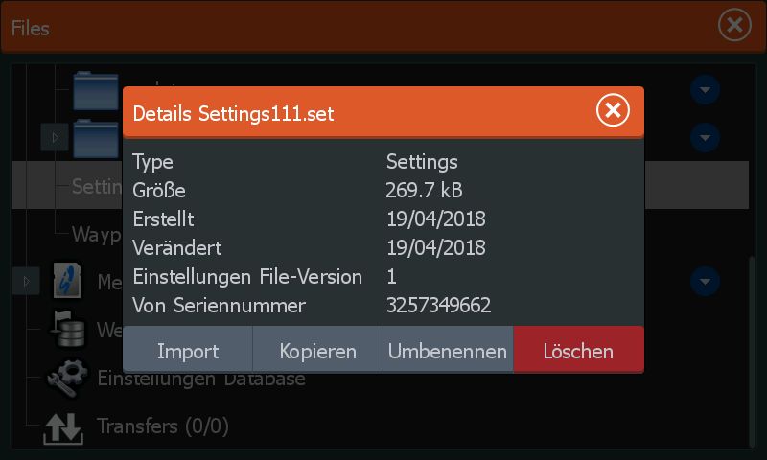
Task: Open the lowest blue dropdown arrow
Action: point(706,281)
